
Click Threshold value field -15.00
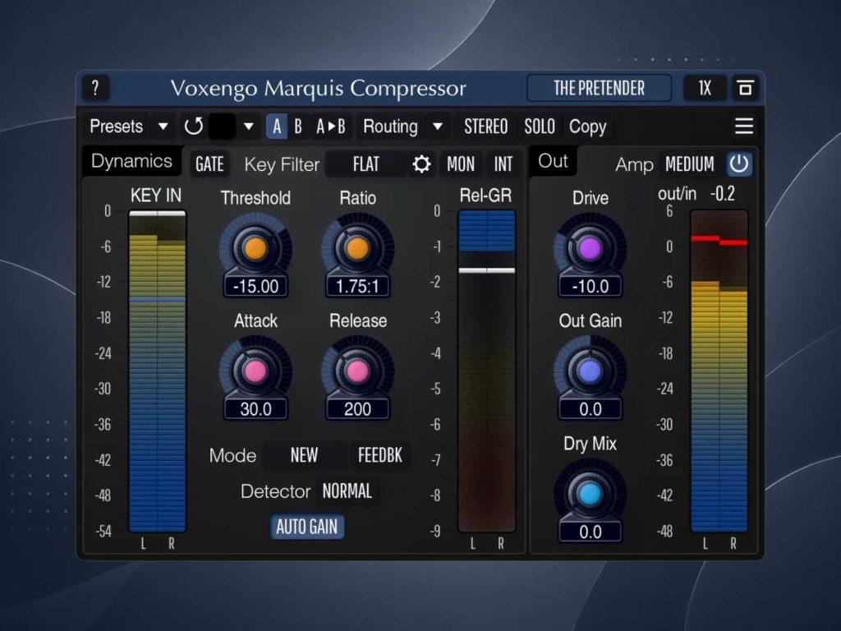[x=256, y=286]
